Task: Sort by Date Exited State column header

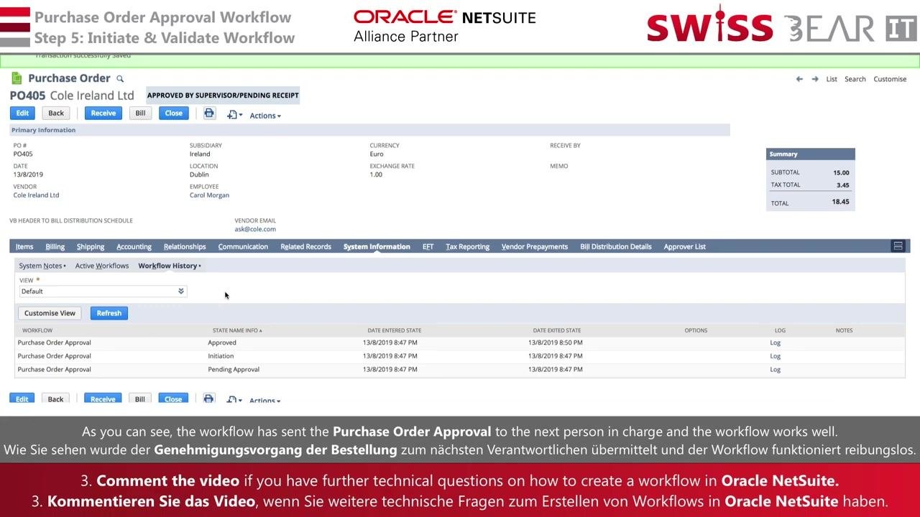Action: (x=557, y=331)
